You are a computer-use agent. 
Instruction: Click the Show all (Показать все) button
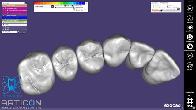[22, 32]
